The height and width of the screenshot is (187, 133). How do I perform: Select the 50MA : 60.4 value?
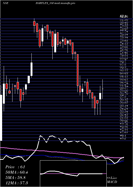click(17, 172)
